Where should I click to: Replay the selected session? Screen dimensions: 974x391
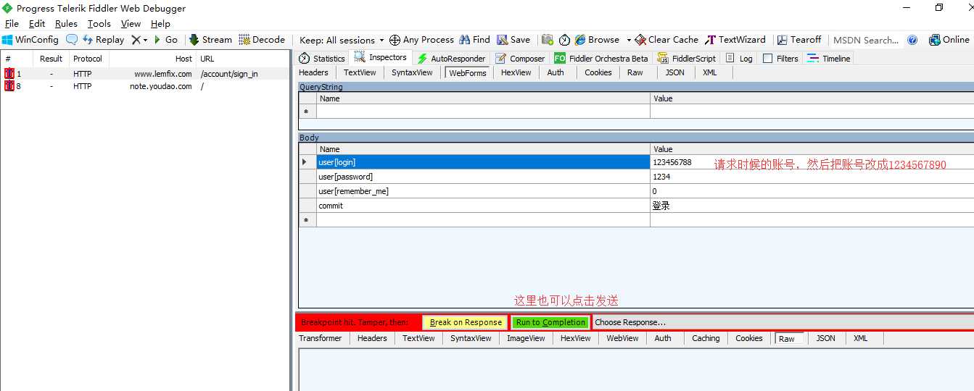(103, 40)
